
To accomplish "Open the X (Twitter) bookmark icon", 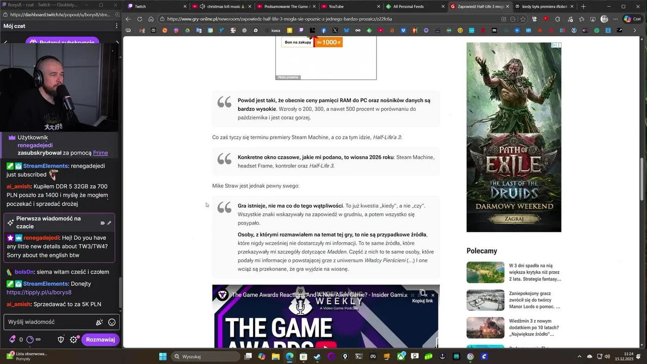I will (335, 30).
